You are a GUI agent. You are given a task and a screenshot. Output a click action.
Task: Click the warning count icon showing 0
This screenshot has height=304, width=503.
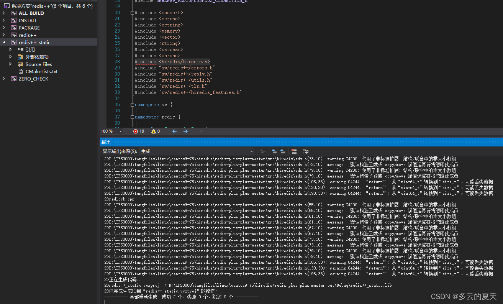pyautogui.click(x=154, y=131)
